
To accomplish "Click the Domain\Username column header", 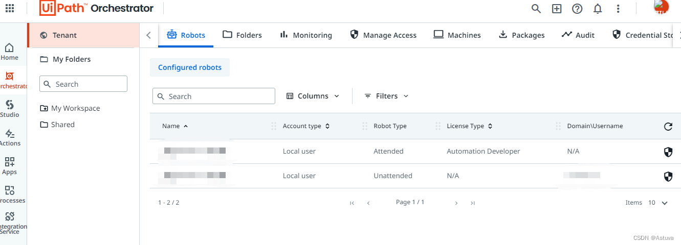I will coord(595,126).
